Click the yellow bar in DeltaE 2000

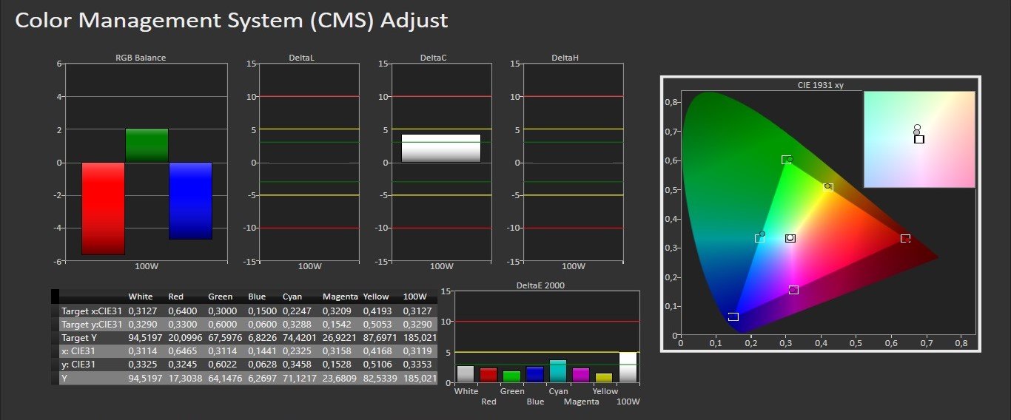pyautogui.click(x=604, y=377)
